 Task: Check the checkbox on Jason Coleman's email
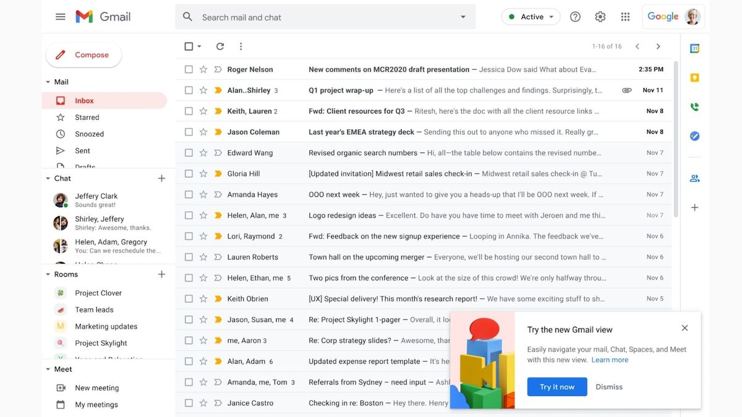coord(189,132)
